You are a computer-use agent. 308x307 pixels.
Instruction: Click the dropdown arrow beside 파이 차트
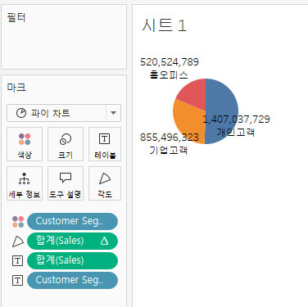113,113
